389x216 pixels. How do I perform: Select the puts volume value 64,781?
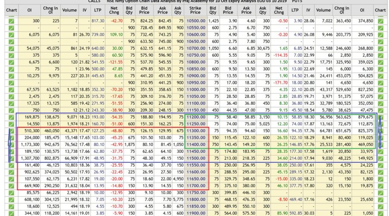click(x=325, y=131)
